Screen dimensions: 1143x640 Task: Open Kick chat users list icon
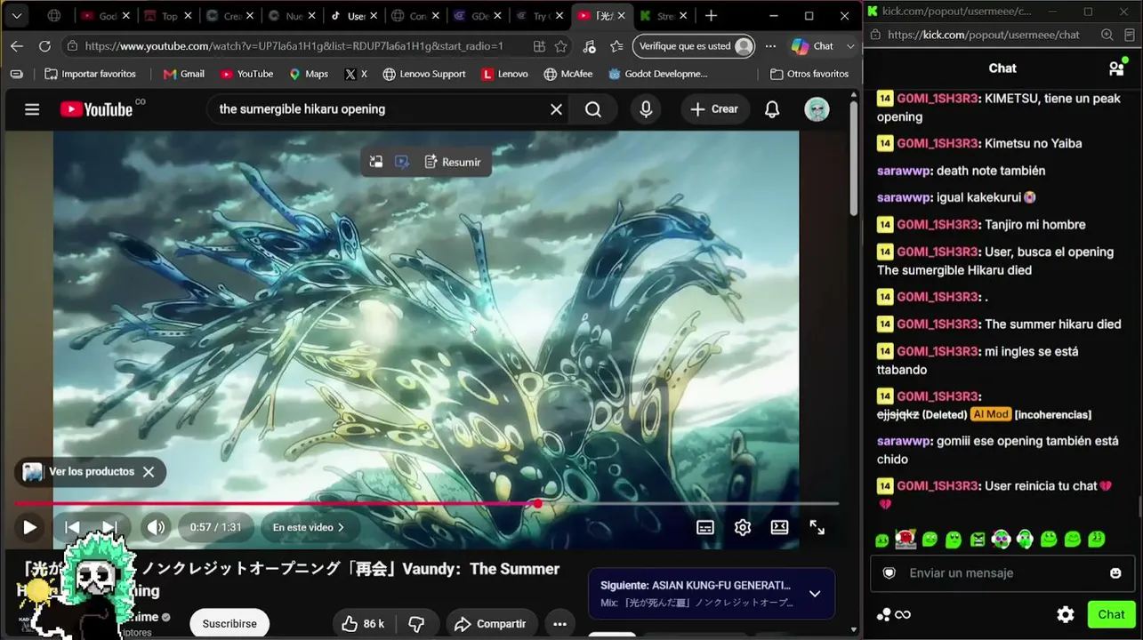[x=1116, y=68]
